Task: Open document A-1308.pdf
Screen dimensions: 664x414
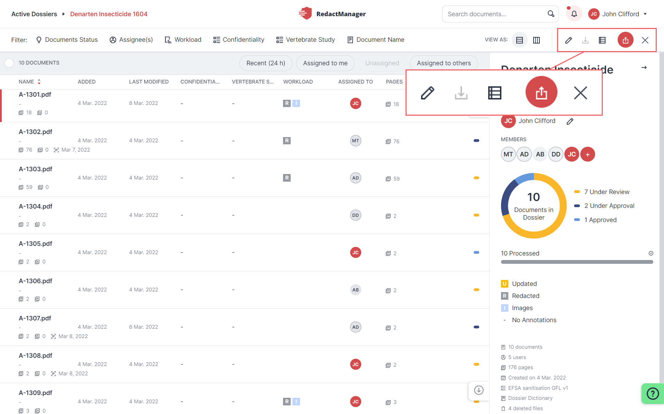Action: (x=35, y=356)
